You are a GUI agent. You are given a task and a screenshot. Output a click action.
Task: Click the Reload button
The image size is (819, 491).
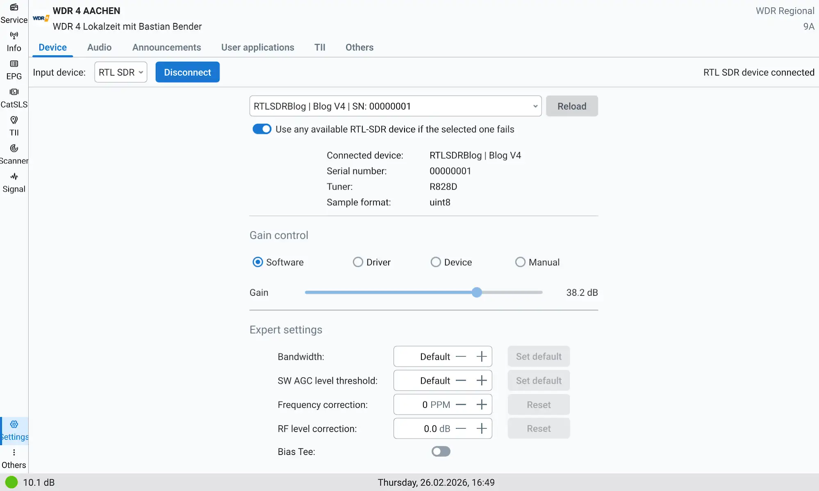(571, 106)
